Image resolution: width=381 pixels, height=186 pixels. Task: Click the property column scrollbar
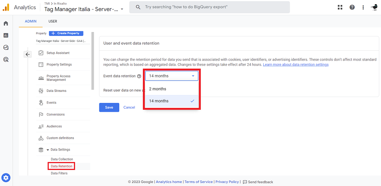pos(93,61)
